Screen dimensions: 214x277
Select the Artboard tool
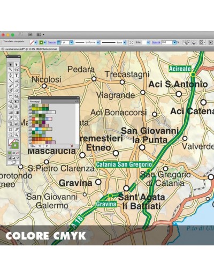pos(11,130)
